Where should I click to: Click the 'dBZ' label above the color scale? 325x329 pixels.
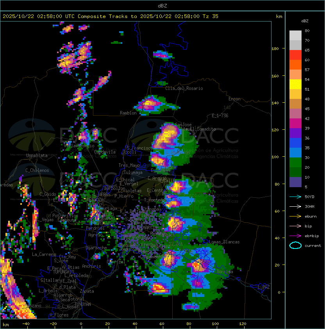coord(305,21)
